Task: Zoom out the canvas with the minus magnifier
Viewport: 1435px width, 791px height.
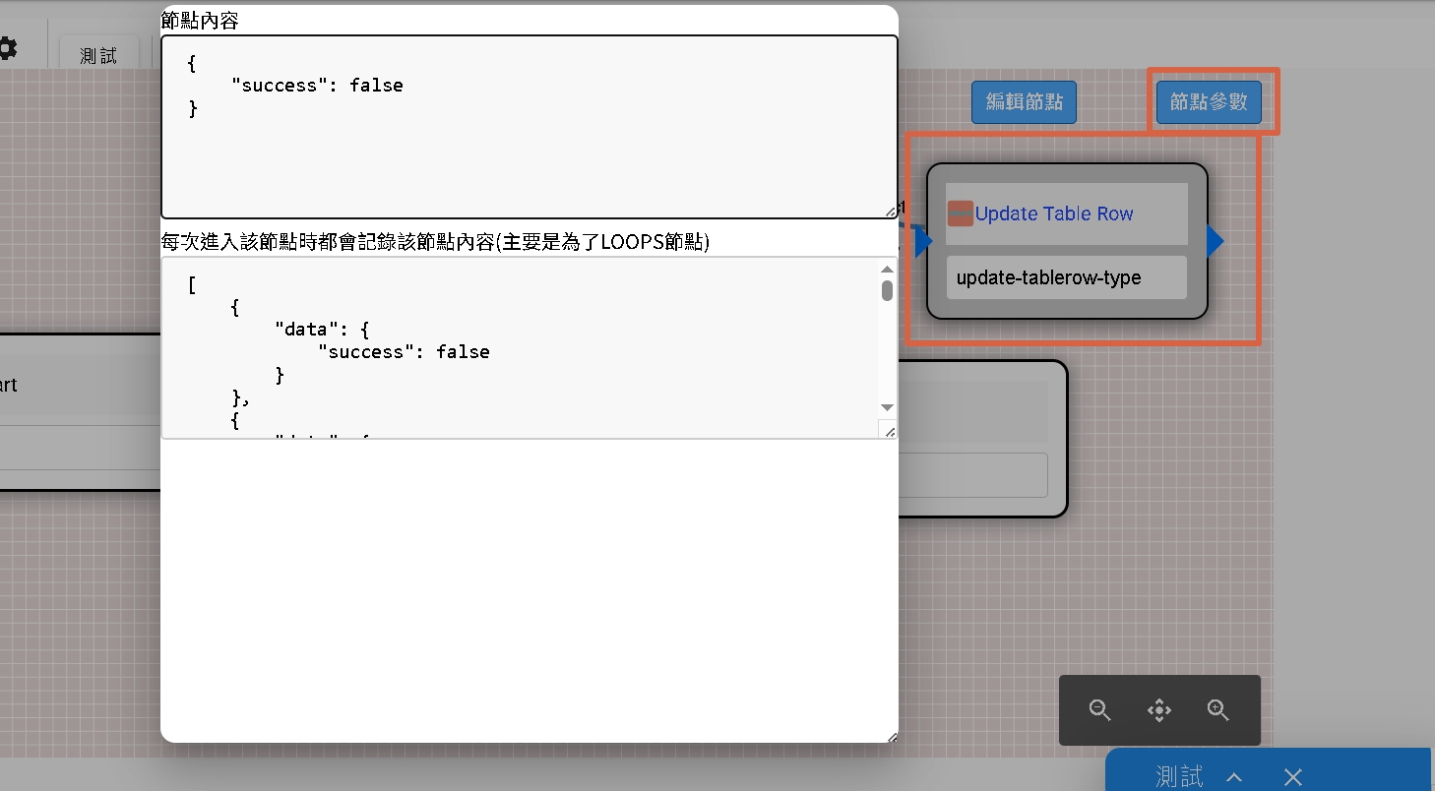Action: point(1100,710)
